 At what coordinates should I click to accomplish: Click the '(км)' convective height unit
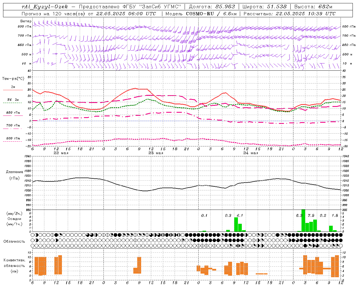(14, 271)
